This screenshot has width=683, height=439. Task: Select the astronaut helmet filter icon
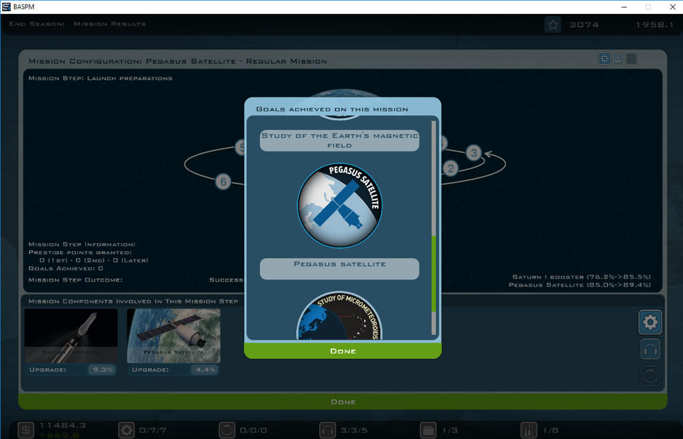pos(650,376)
